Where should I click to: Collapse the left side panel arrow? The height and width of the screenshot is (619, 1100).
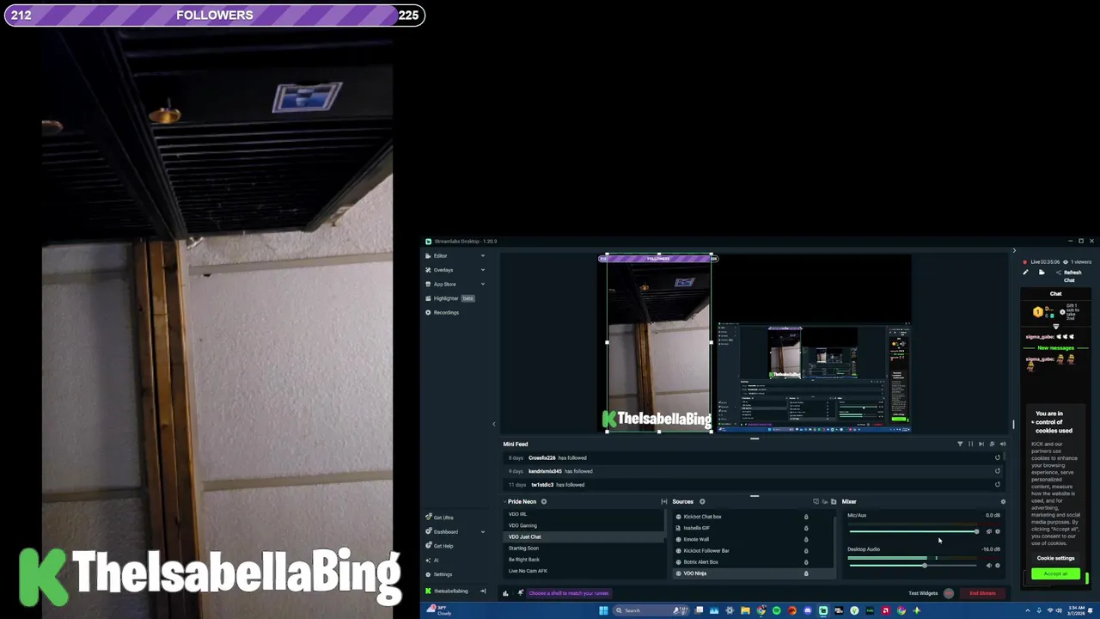493,424
